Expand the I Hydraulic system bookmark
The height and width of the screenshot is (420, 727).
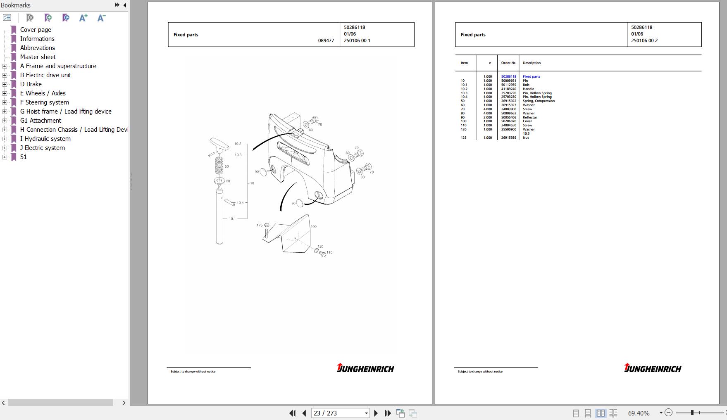tap(5, 139)
